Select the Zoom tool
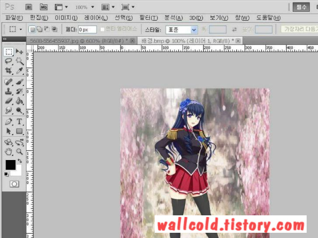This screenshot has height=238, width=318. 20,152
